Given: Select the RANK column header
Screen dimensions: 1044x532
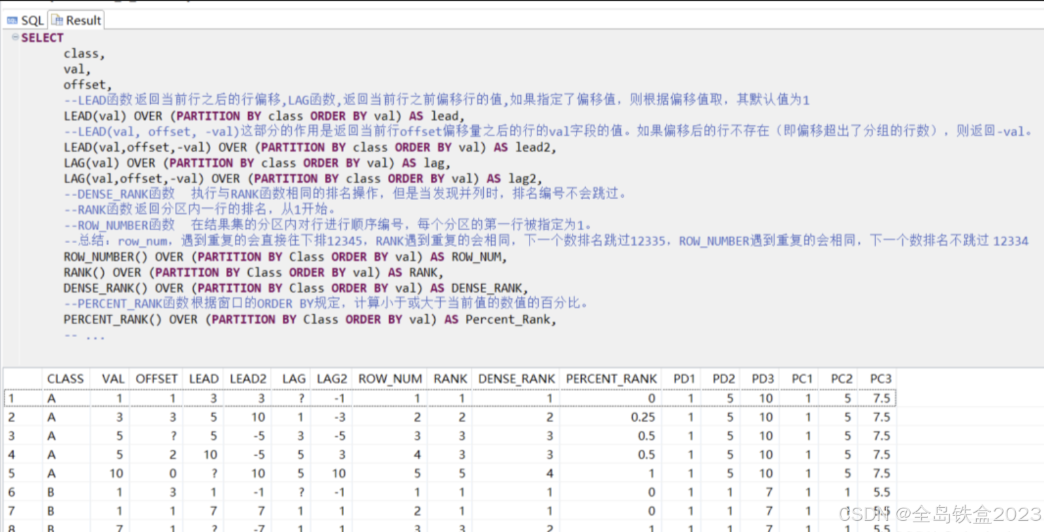Looking at the screenshot, I should [451, 379].
